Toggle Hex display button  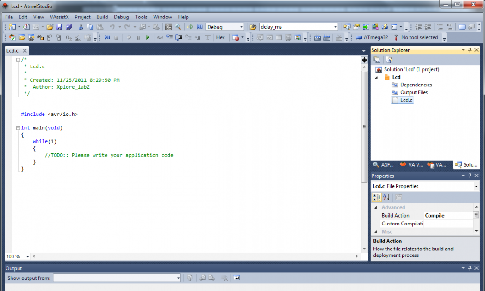coord(220,37)
